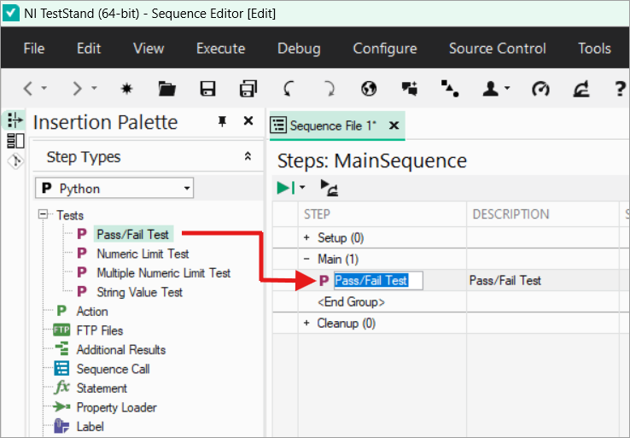
Task: Select Pass/Fail Test in the palette
Action: pos(132,234)
